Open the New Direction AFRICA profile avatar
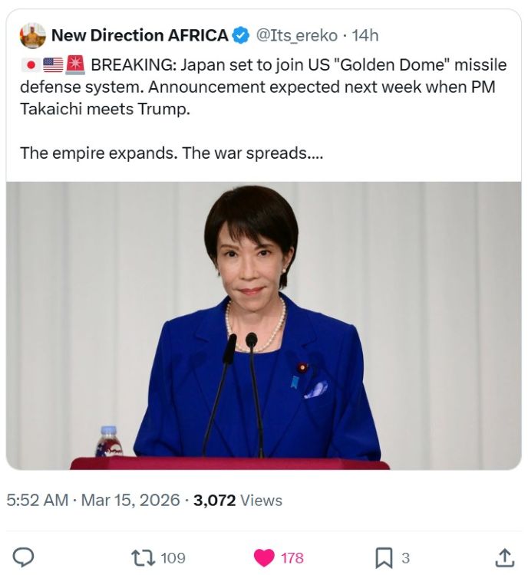The height and width of the screenshot is (575, 528). click(33, 35)
